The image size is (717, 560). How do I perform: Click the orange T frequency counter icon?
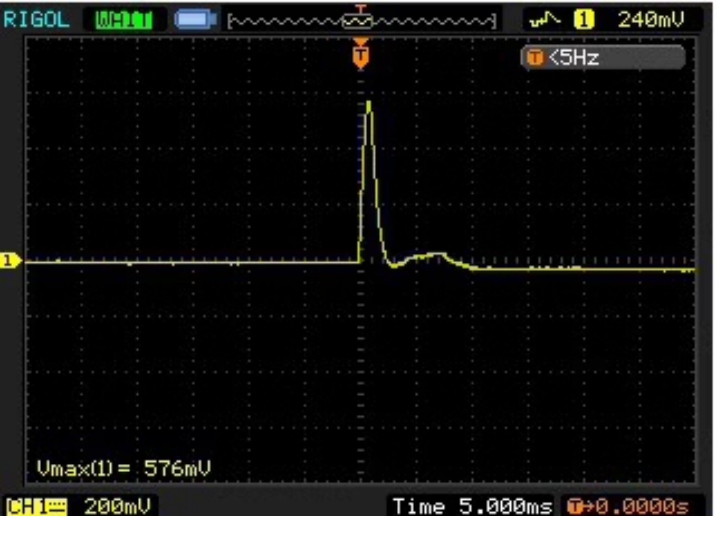(x=535, y=58)
